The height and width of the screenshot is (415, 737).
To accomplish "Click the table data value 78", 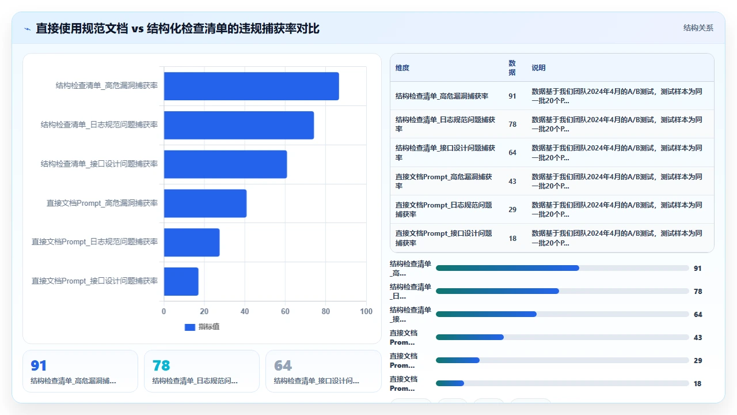I will [512, 124].
